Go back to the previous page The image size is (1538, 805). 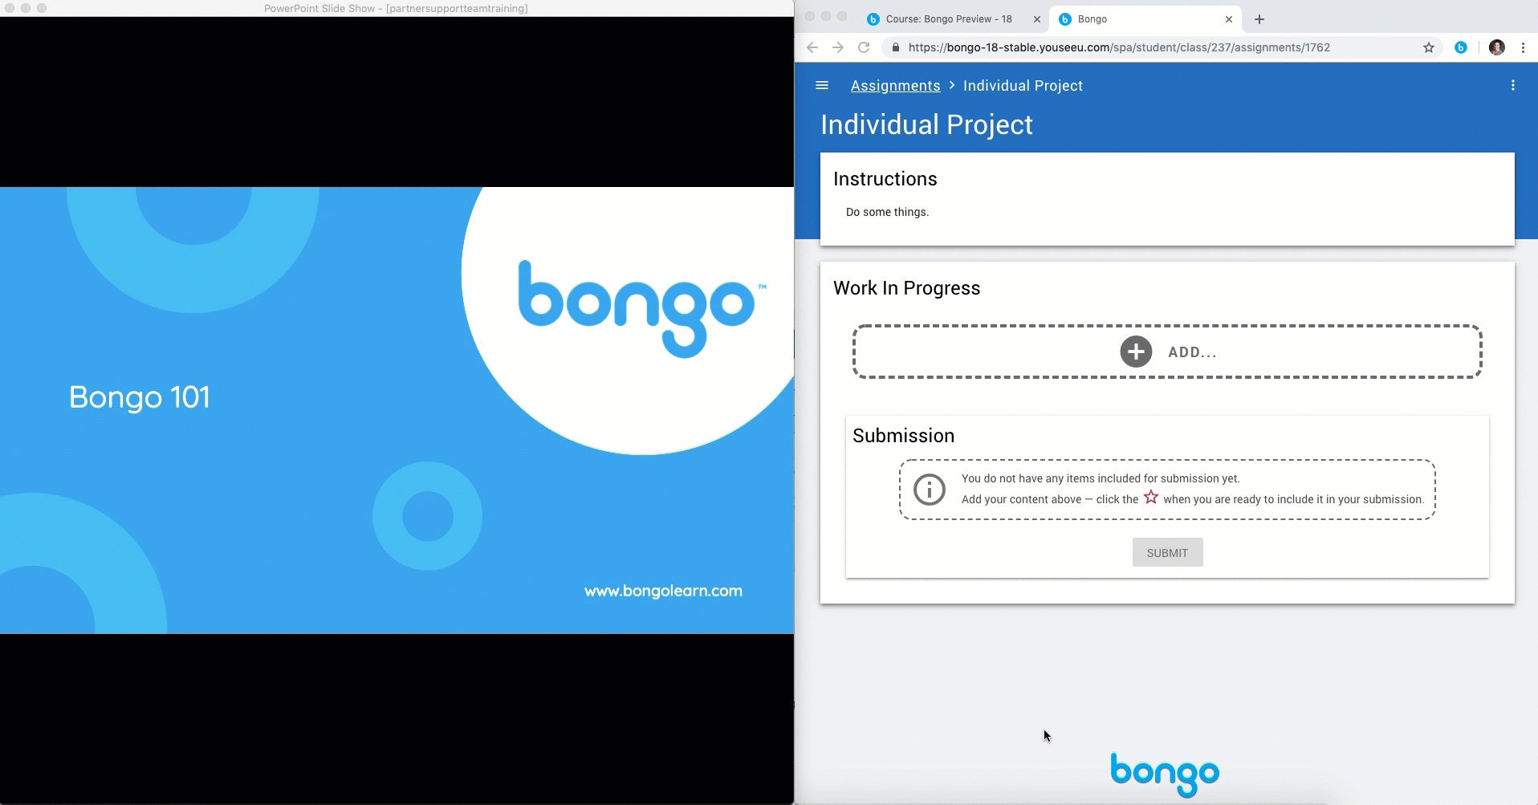point(812,47)
